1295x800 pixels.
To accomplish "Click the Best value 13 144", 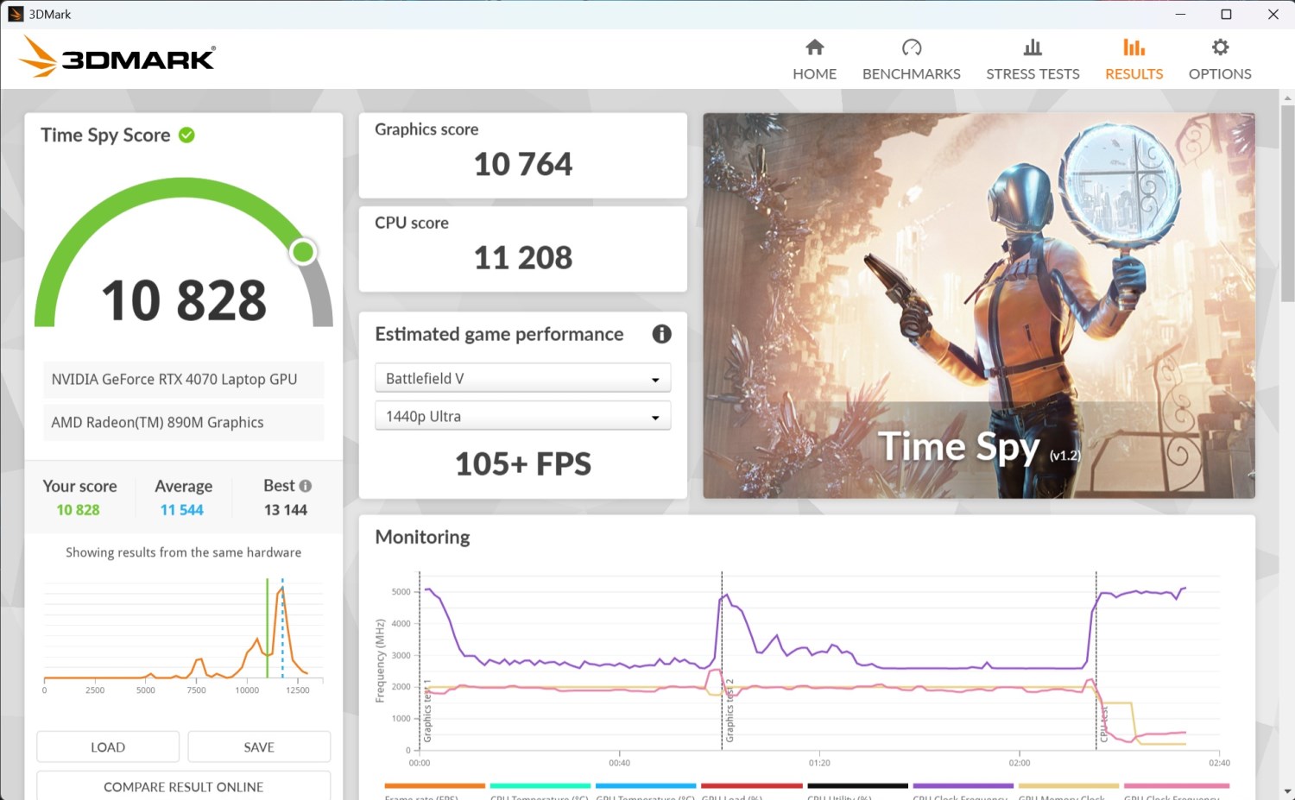I will [x=286, y=510].
